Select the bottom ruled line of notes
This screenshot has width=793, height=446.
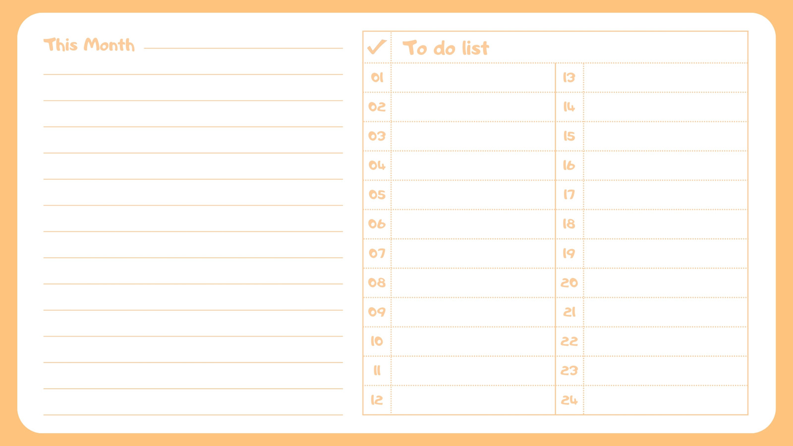pos(193,414)
